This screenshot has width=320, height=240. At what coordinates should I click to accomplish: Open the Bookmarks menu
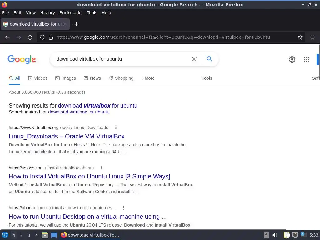[71, 13]
